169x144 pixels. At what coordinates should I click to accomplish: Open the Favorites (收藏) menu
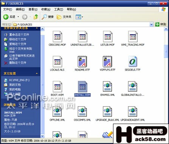pyautogui.click(x=46, y=9)
